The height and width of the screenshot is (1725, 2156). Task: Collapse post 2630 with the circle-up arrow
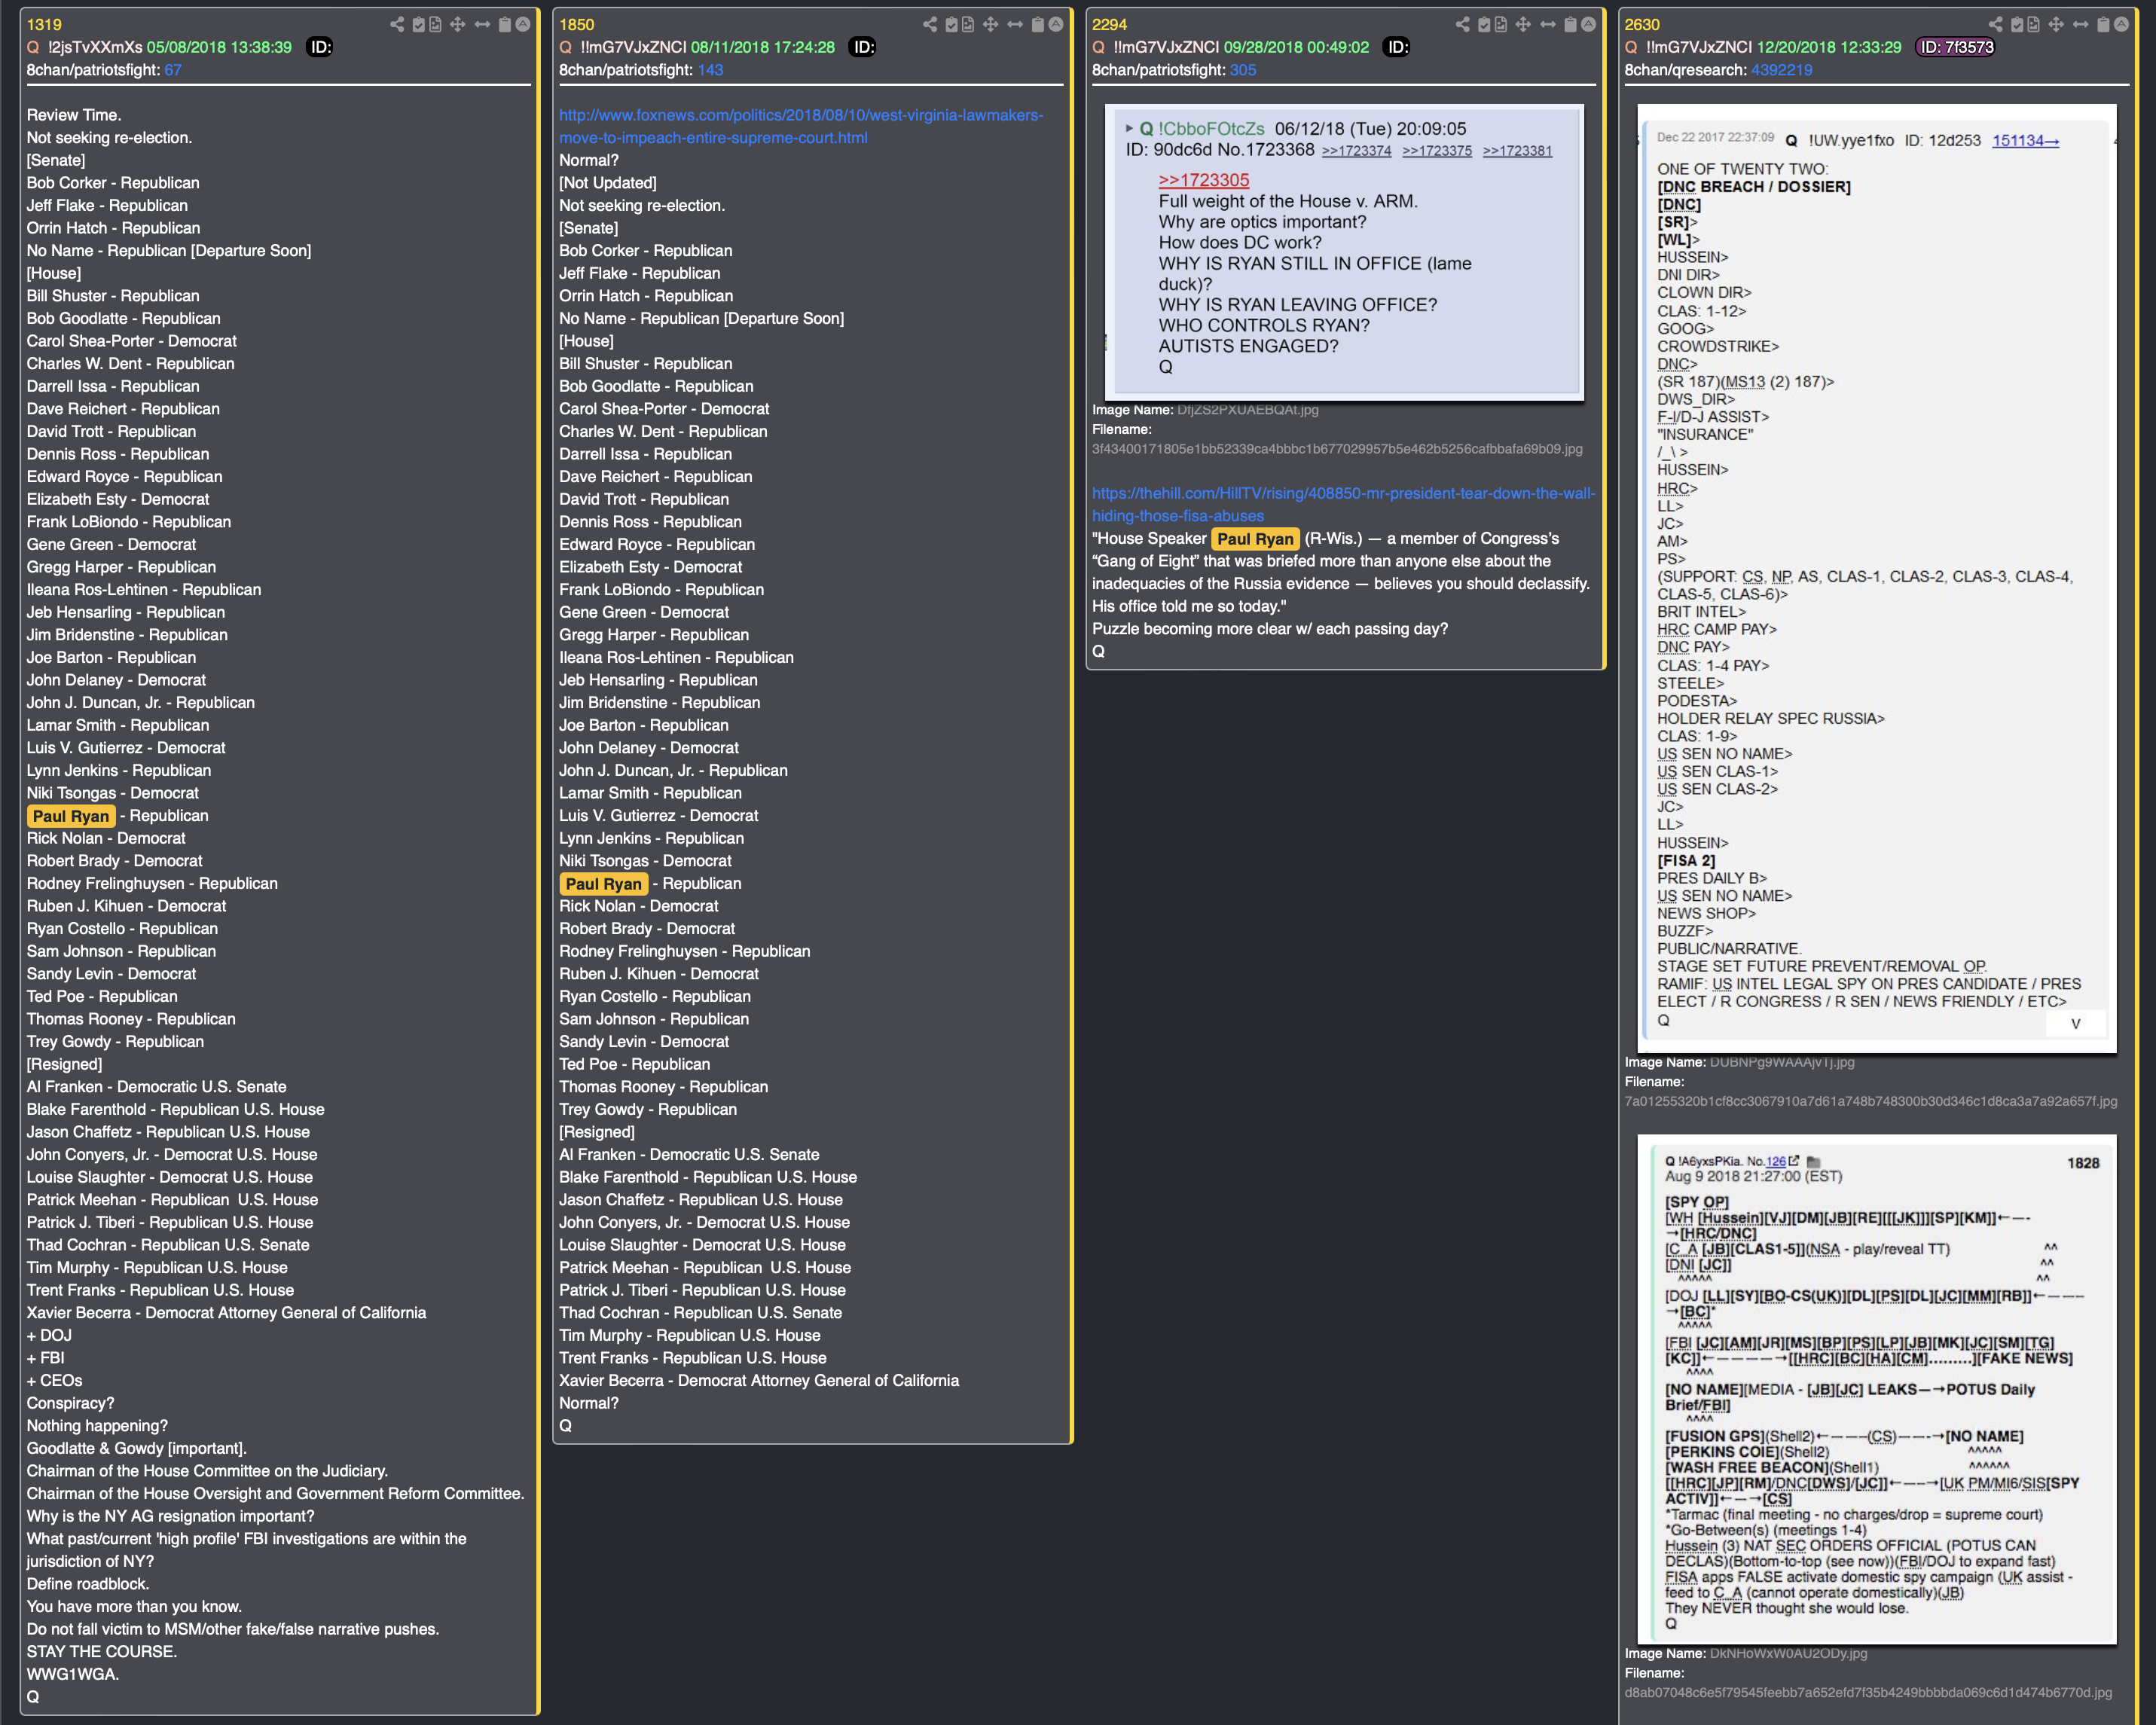click(x=2122, y=24)
